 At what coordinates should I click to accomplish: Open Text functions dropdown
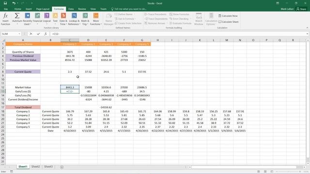pos(55,19)
